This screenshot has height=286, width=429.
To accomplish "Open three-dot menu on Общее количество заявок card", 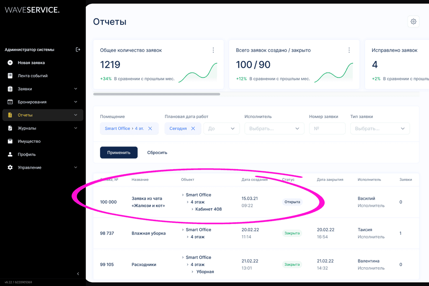I will 213,50.
